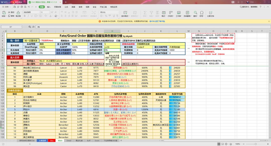
Task: Open the font size dropdown showing 11
Action: click(49, 12)
